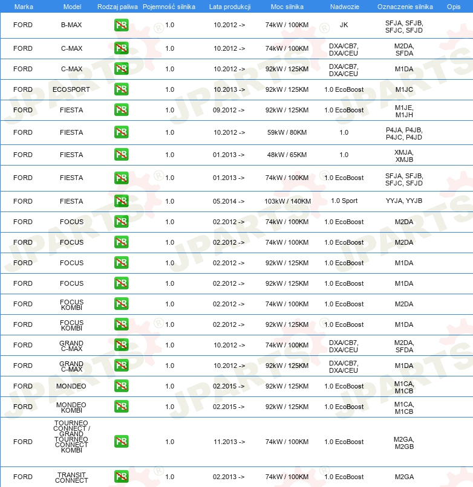Click the fuel icon for FIESTA 59kW / 80KM
Image resolution: width=473 pixels, height=487 pixels.
pyautogui.click(x=122, y=132)
